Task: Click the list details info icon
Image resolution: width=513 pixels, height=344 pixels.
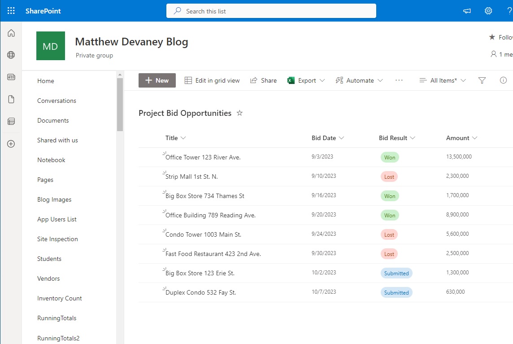Action: pos(503,80)
